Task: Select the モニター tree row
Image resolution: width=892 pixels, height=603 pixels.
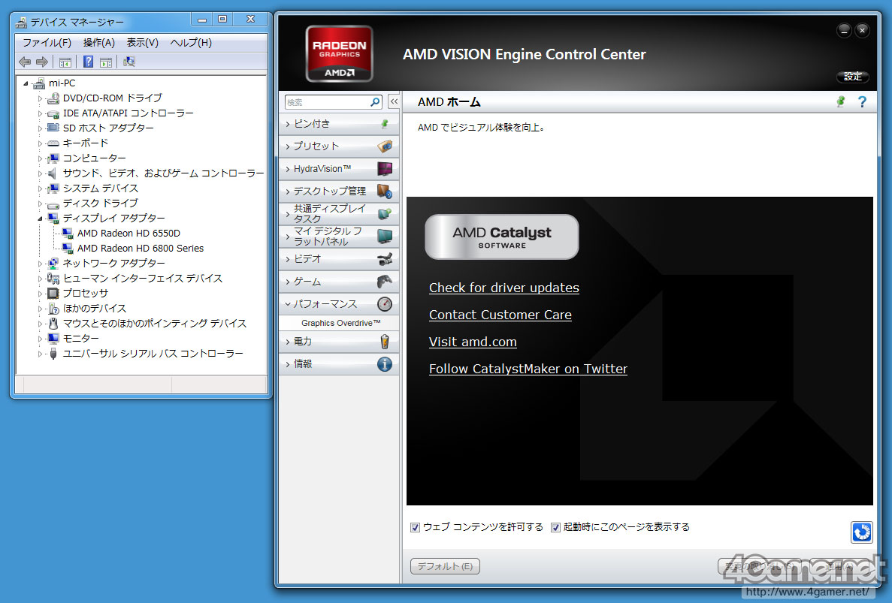Action: (80, 339)
